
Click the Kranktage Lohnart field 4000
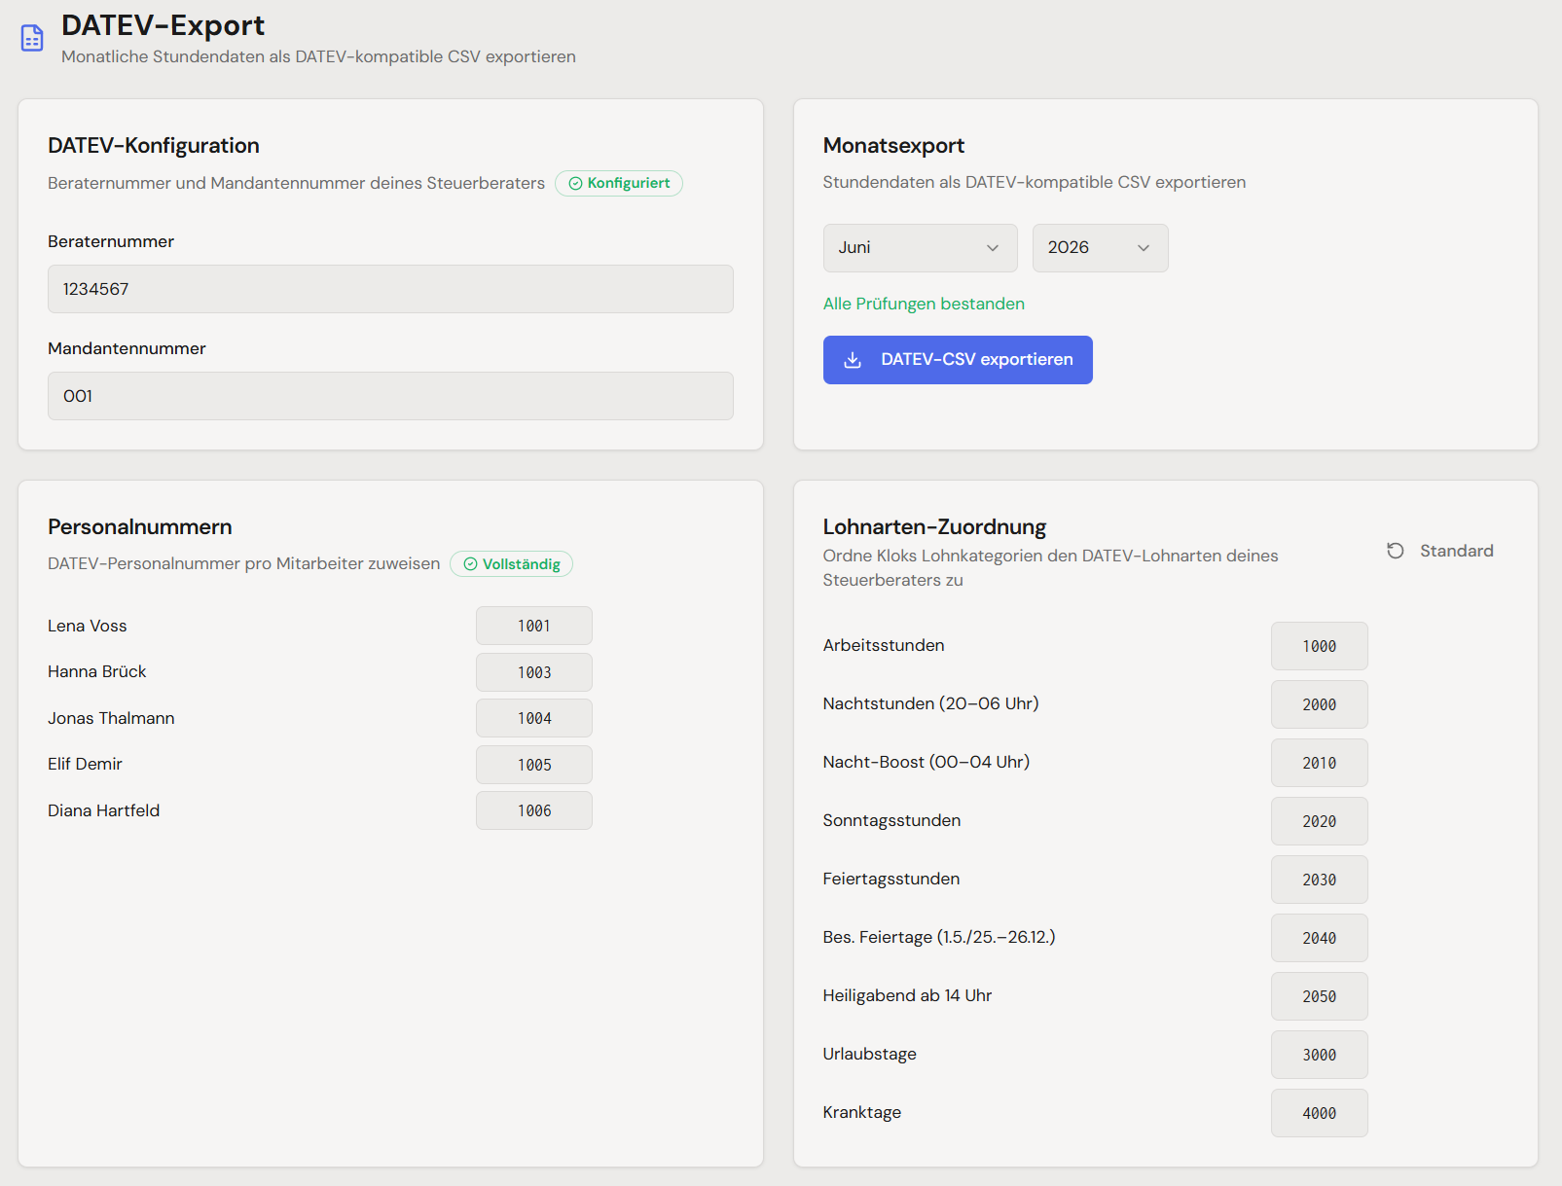(1319, 1113)
